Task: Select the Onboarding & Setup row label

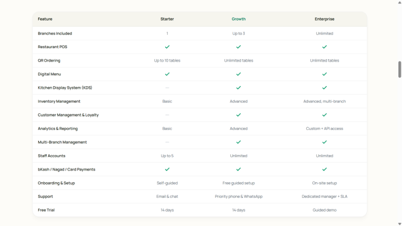Action: tap(56, 183)
